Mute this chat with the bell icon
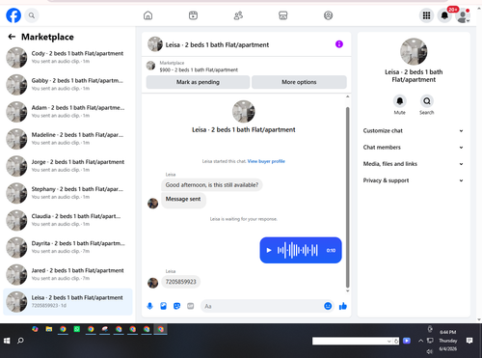Image resolution: width=482 pixels, height=358 pixels. click(400, 101)
